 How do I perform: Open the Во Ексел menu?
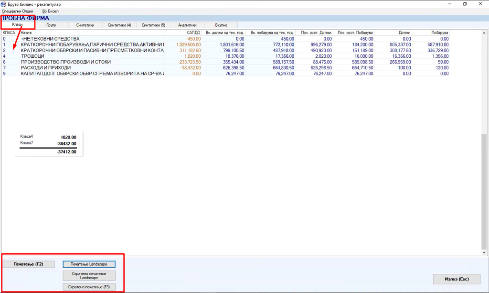[50, 11]
